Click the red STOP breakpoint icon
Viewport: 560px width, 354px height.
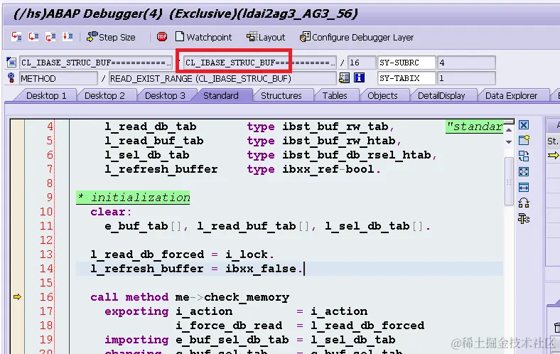(x=162, y=36)
